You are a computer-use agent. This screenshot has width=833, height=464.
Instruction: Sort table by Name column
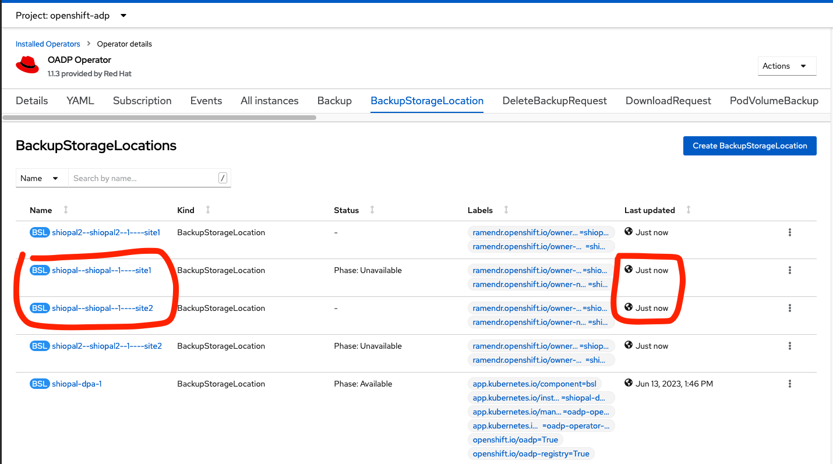pos(66,210)
